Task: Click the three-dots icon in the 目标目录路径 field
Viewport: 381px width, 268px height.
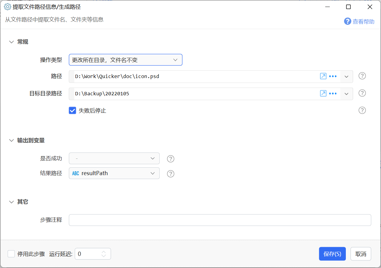Action: pos(333,93)
